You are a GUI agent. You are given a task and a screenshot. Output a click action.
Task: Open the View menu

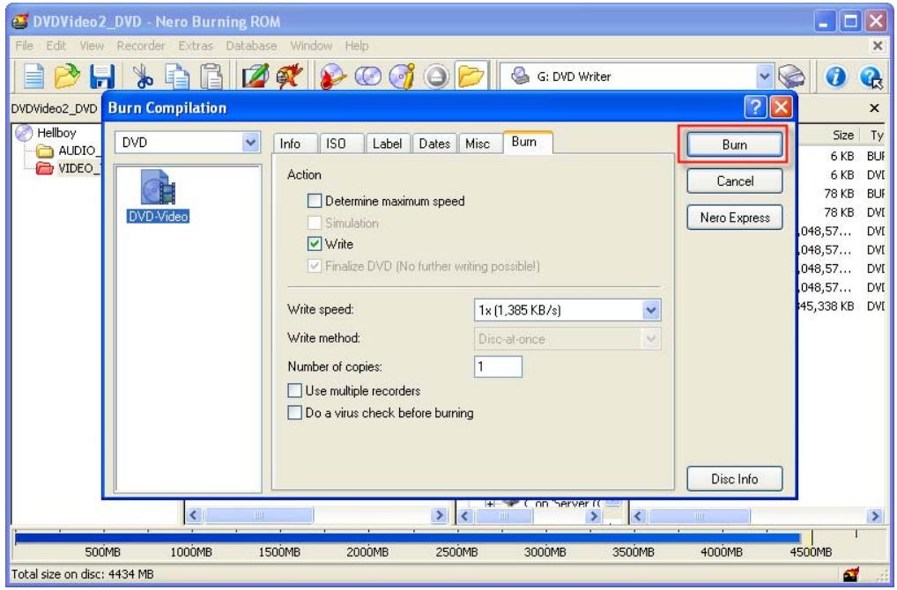(x=92, y=46)
